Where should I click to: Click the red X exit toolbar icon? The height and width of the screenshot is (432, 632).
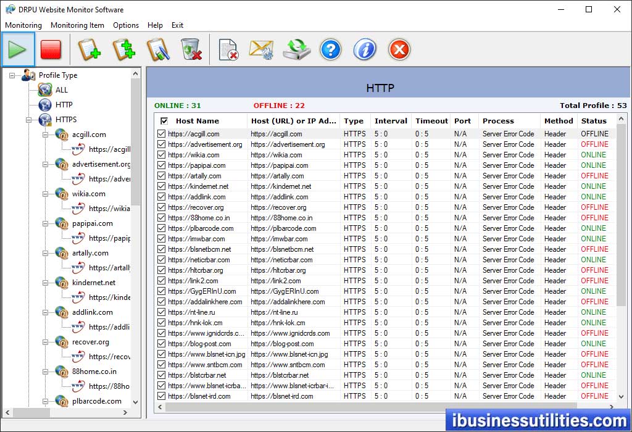[399, 49]
